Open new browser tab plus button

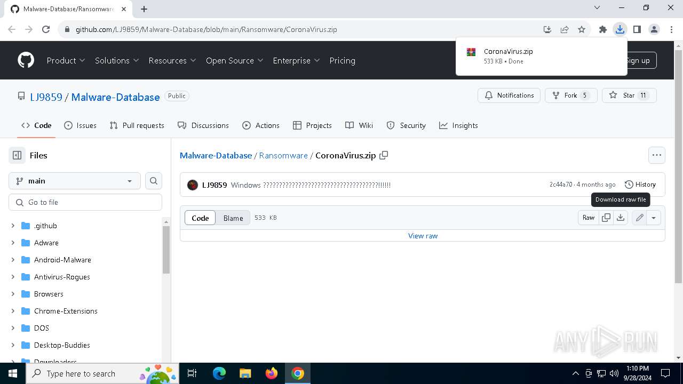click(x=144, y=9)
